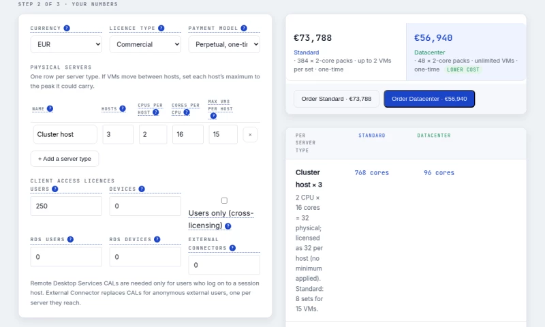
Task: Open the Payment Model dropdown
Action: pyautogui.click(x=224, y=44)
